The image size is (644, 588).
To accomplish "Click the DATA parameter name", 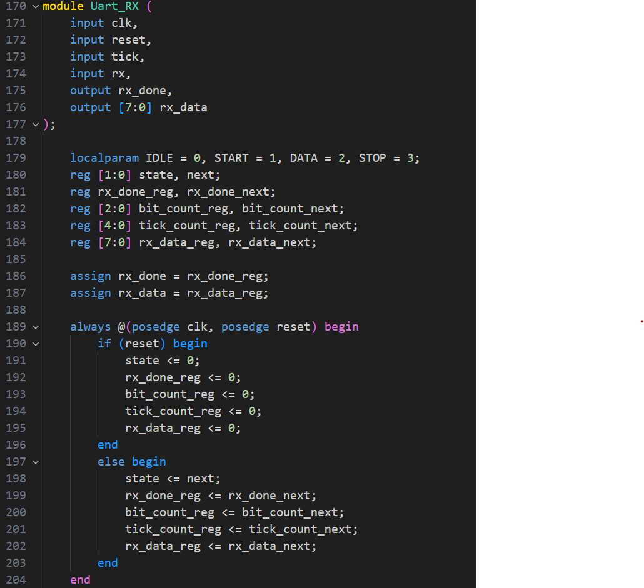I will pos(303,158).
